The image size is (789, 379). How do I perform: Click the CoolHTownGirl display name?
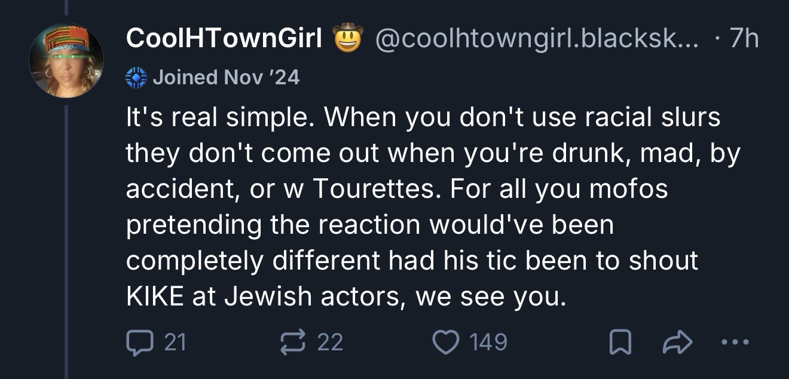point(224,39)
